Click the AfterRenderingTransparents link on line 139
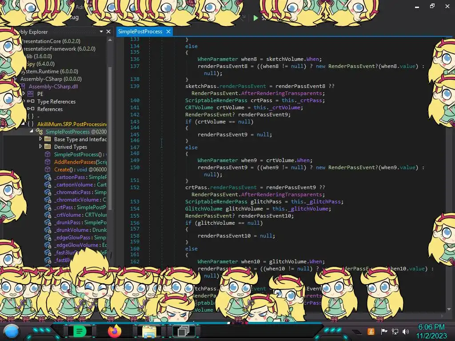 [281, 93]
